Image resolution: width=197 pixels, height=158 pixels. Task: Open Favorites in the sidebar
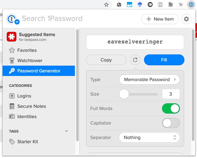pos(39,50)
